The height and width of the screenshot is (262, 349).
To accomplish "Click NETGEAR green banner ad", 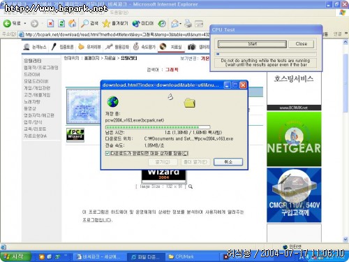I will (294, 139).
